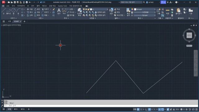Toggle grid display in status bar
Image resolution: width=199 pixels, height=112 pixels.
coord(138,109)
